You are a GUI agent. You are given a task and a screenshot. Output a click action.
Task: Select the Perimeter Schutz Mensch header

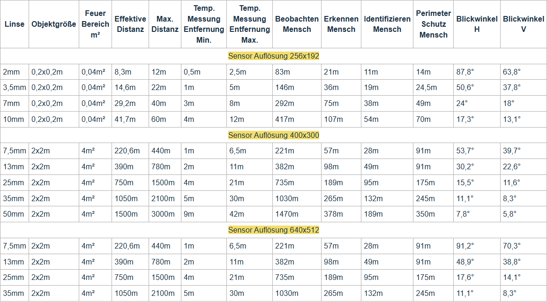(433, 24)
